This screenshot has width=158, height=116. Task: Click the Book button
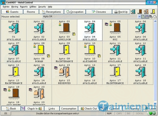(11, 108)
